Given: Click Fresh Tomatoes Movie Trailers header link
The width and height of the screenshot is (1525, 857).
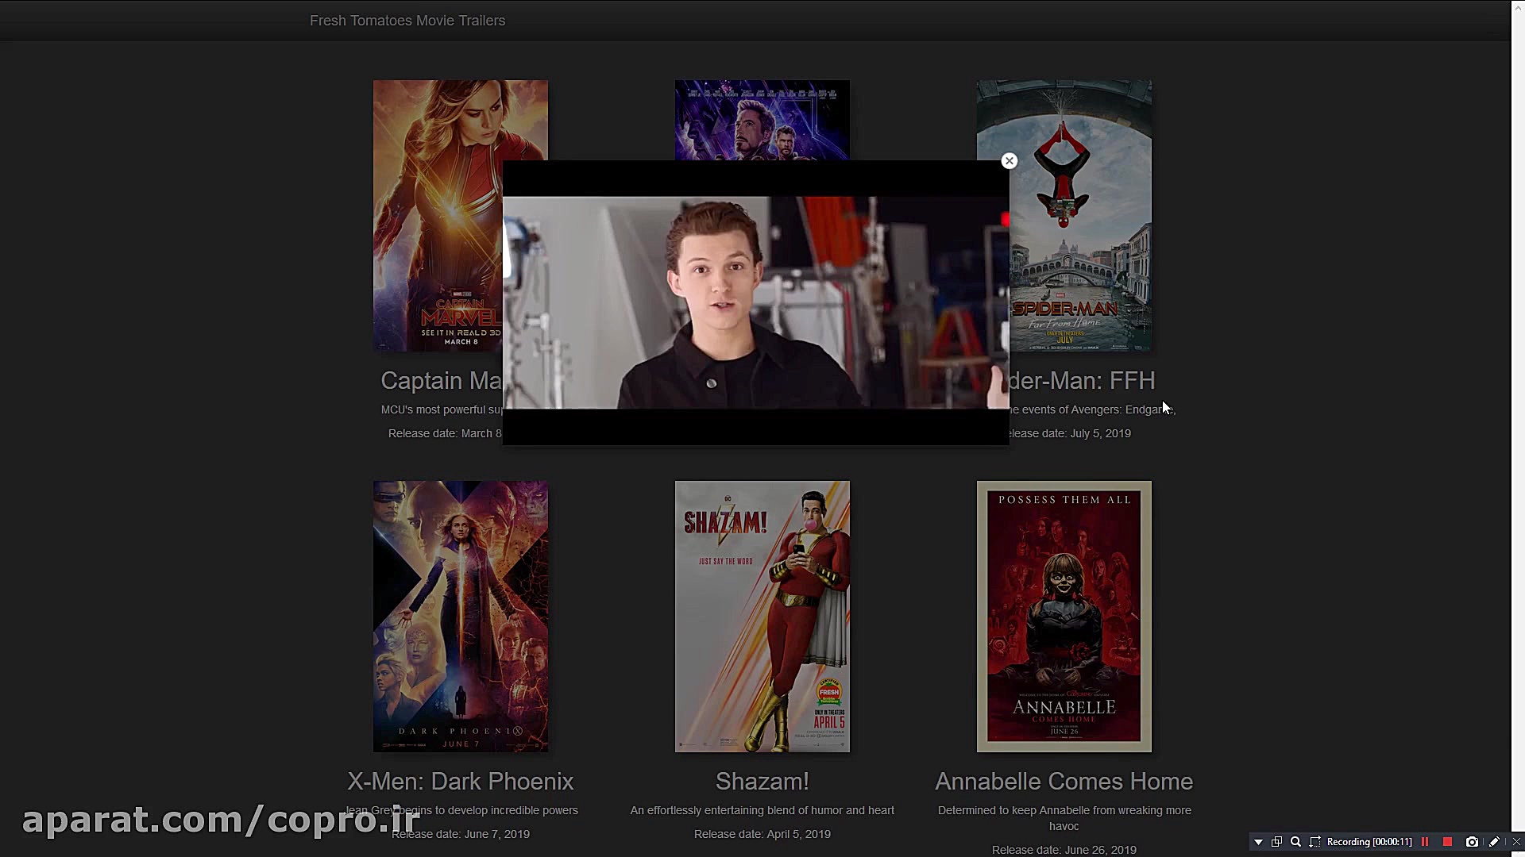Looking at the screenshot, I should coord(407,21).
